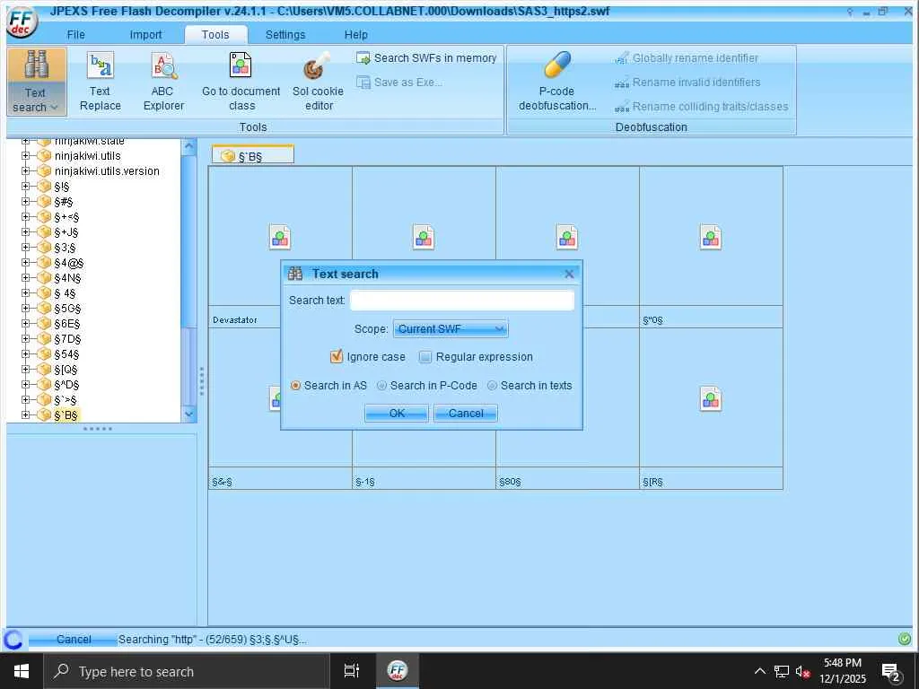
Task: Open the Sol cookie editor
Action: coord(319,82)
